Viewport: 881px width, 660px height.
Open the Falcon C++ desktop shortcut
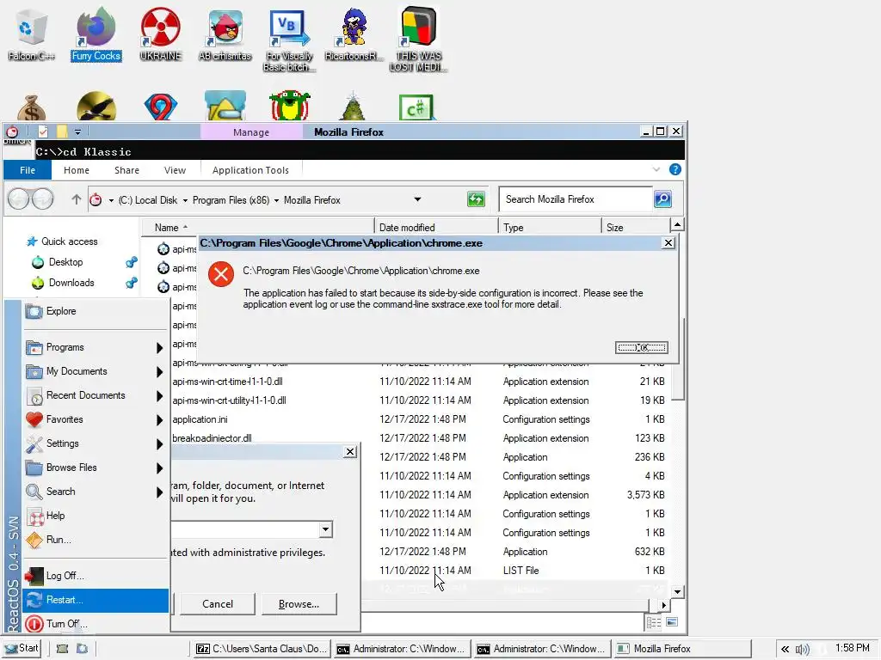[32, 34]
